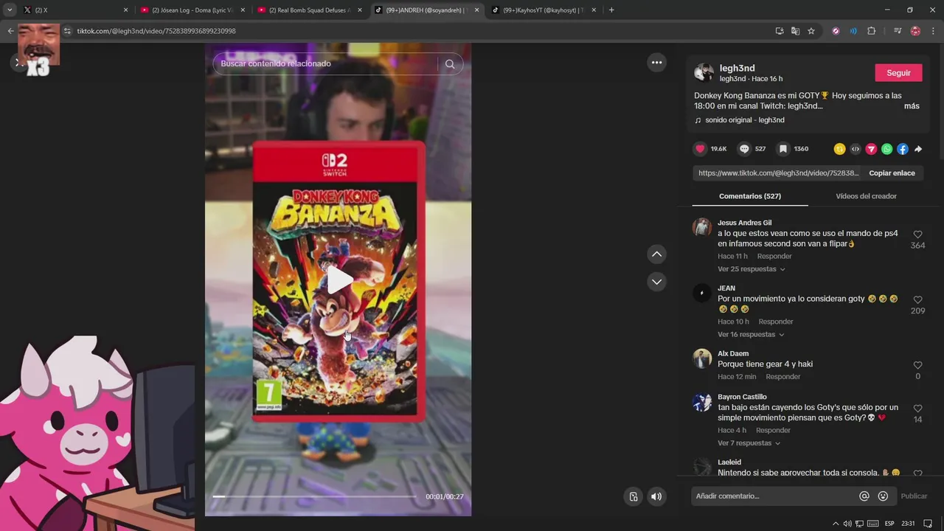Expand Ver 7 respuestas
Image resolution: width=944 pixels, height=531 pixels.
click(x=749, y=443)
